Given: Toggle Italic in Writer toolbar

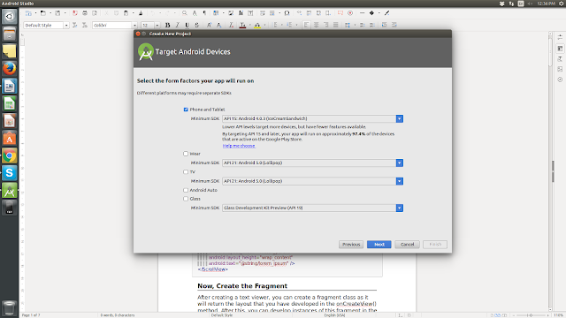Looking at the screenshot, I should coord(177,26).
